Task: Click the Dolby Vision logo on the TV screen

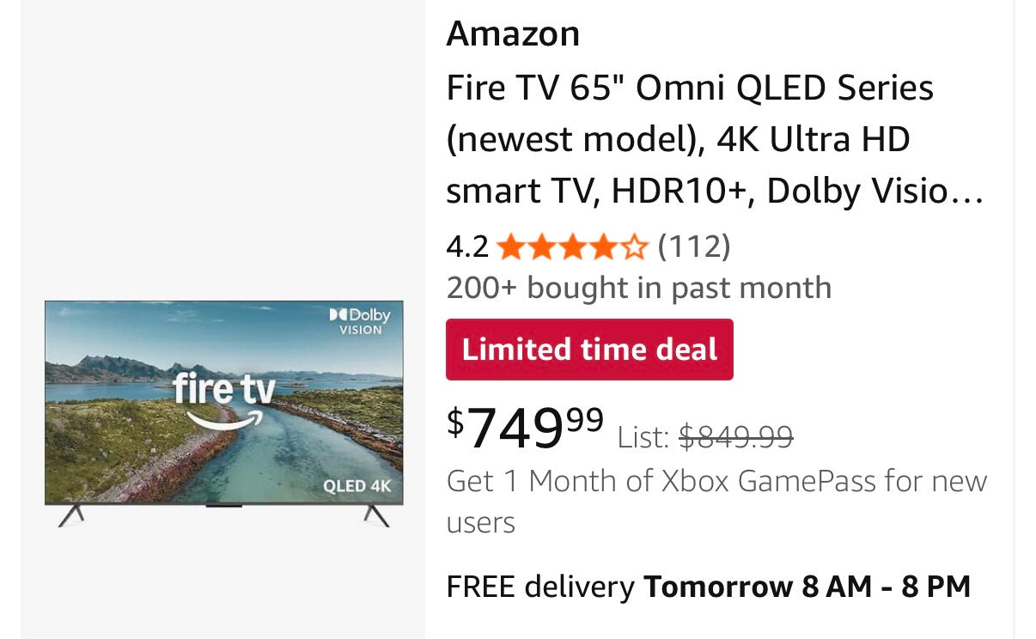Action: click(x=357, y=321)
